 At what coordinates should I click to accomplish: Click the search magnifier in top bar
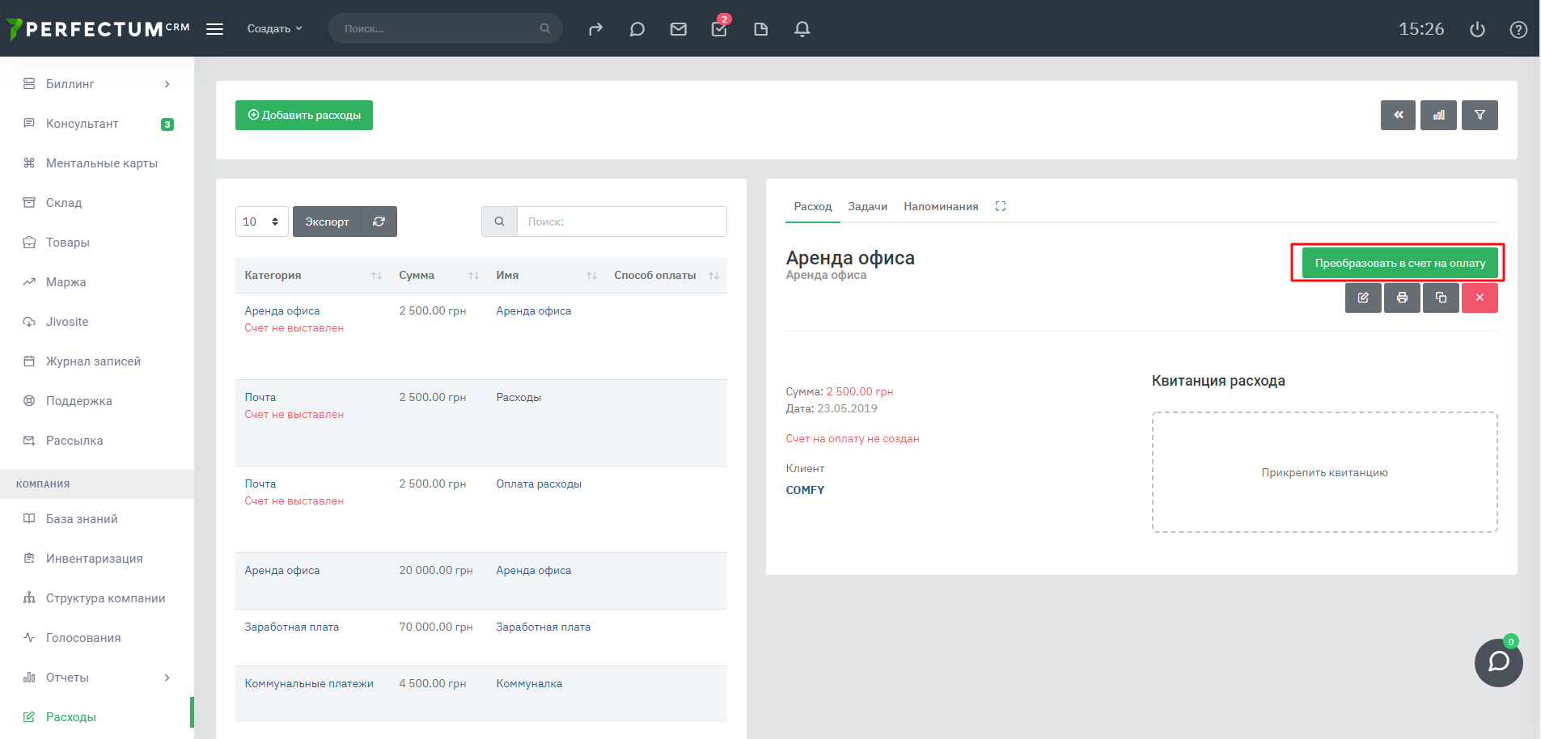pos(545,28)
